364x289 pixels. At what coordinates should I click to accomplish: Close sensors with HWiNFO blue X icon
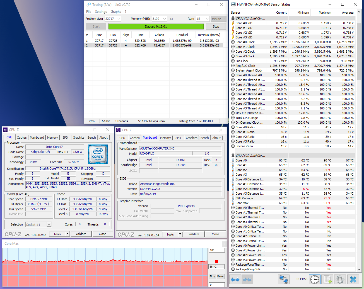click(x=353, y=280)
